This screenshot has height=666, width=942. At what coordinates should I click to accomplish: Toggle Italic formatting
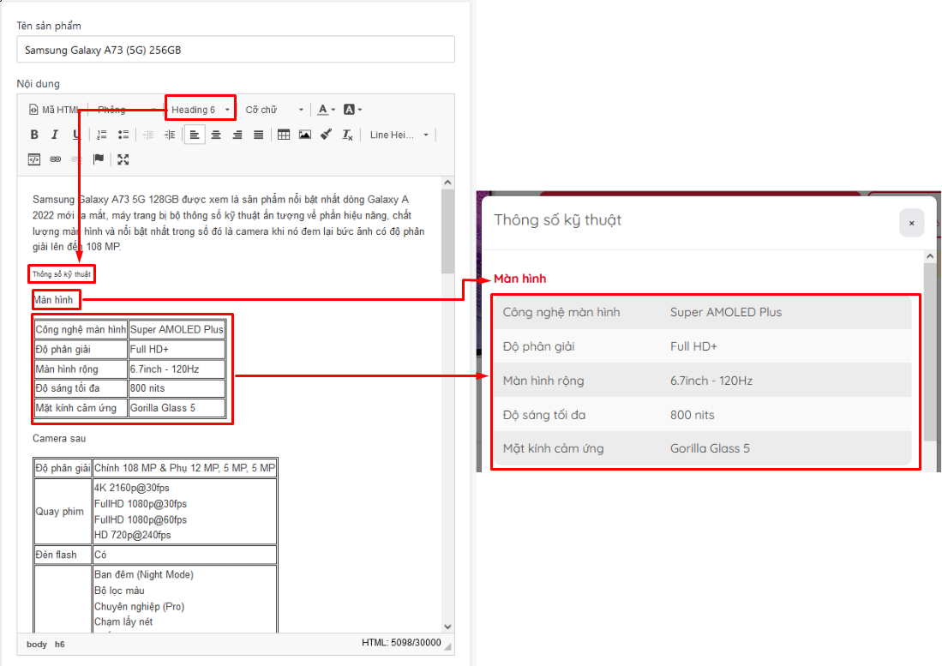55,135
